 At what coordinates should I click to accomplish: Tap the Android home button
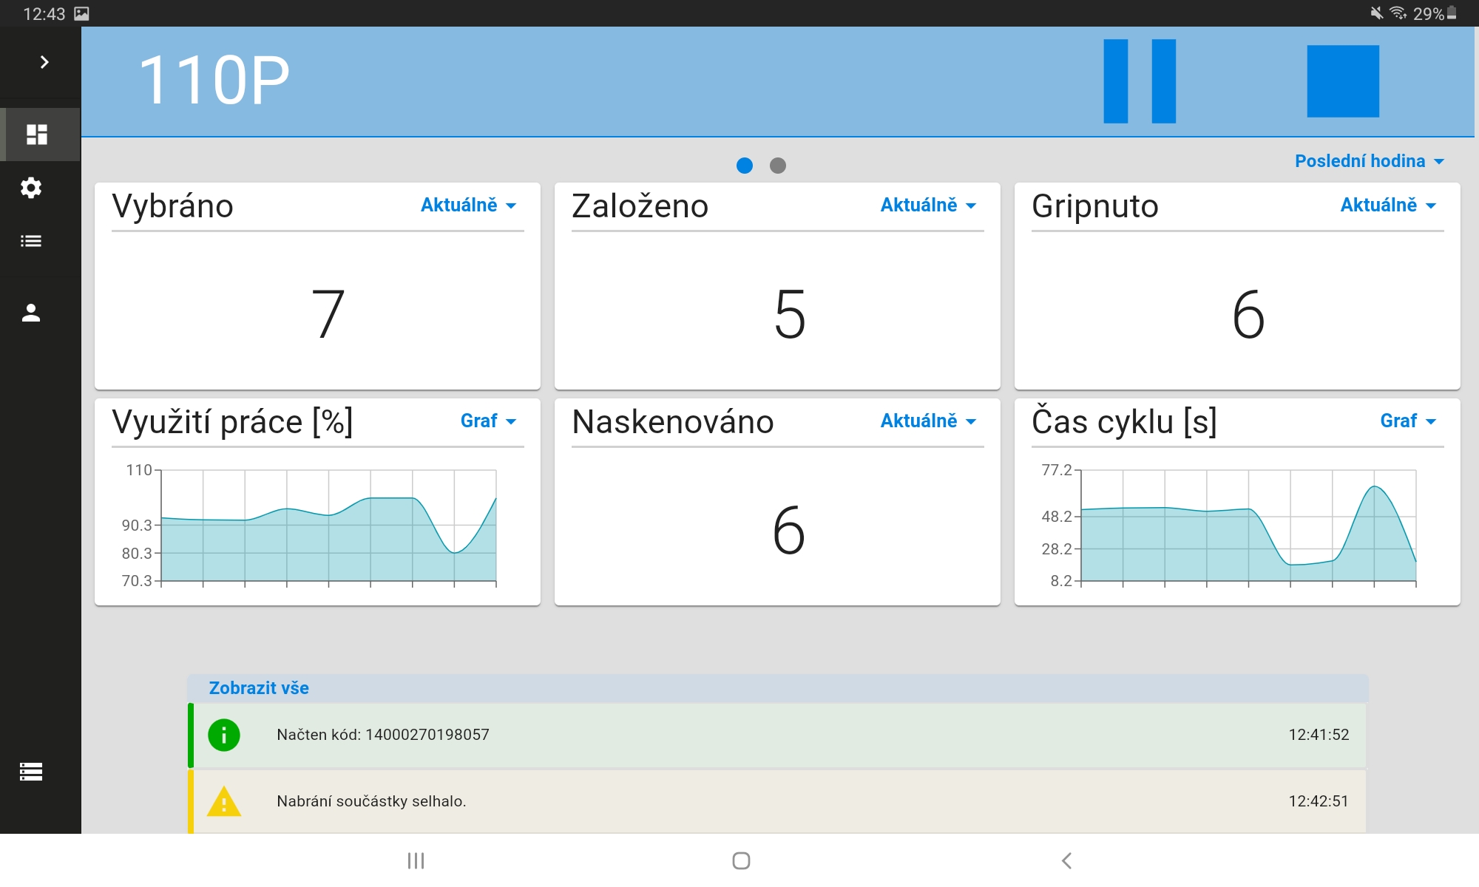(741, 860)
